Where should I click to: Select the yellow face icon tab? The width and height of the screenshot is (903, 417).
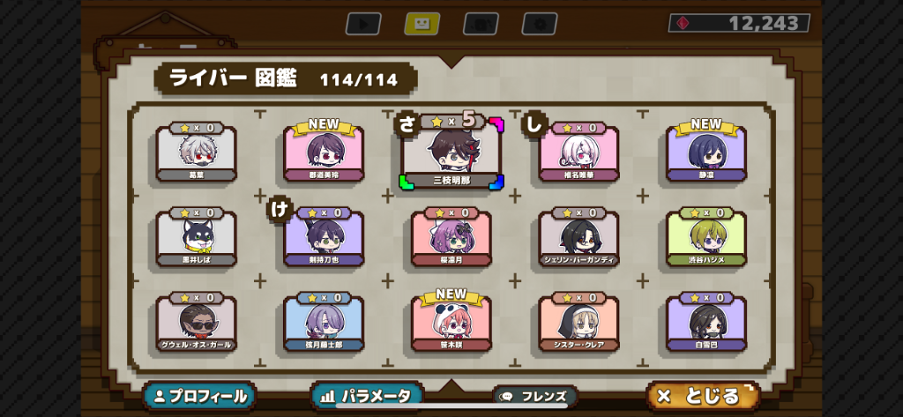click(x=422, y=24)
